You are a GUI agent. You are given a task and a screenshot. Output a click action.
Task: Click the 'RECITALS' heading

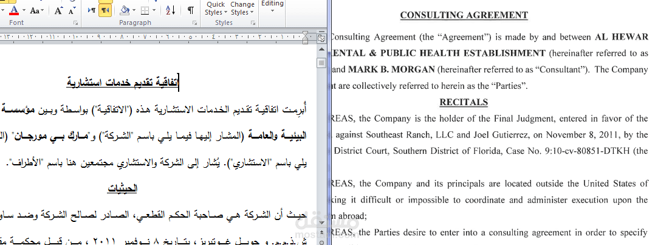tap(464, 102)
